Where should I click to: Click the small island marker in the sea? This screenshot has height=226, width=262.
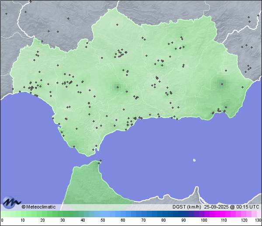(x=194, y=160)
